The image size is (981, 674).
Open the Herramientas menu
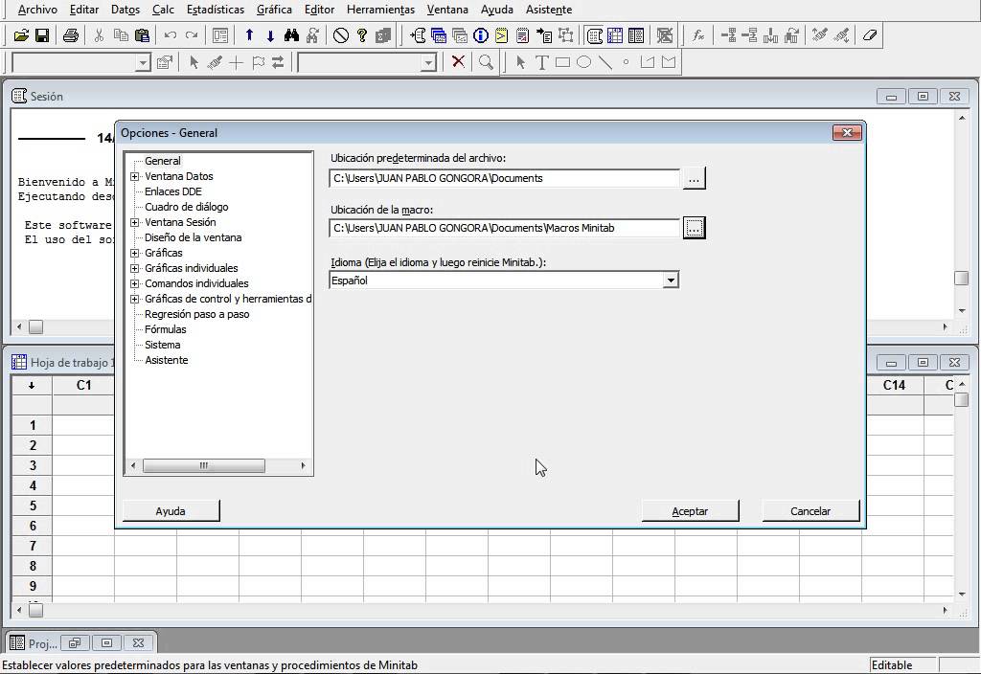380,10
